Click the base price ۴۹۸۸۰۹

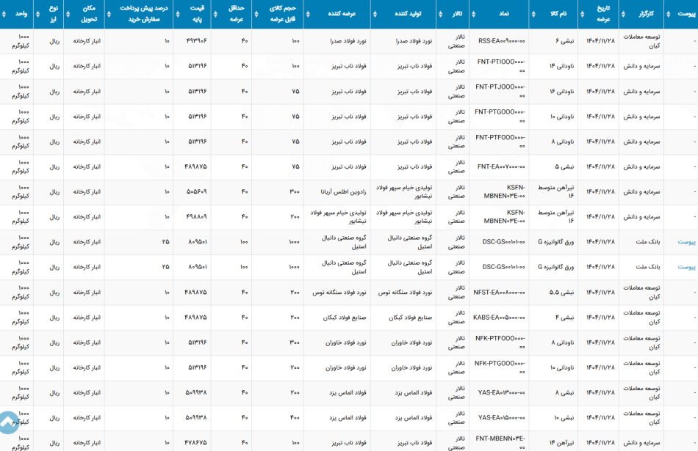pyautogui.click(x=196, y=217)
